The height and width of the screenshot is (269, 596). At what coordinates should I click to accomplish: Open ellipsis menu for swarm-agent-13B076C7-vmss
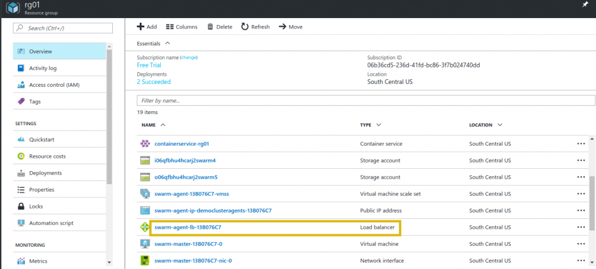581,194
